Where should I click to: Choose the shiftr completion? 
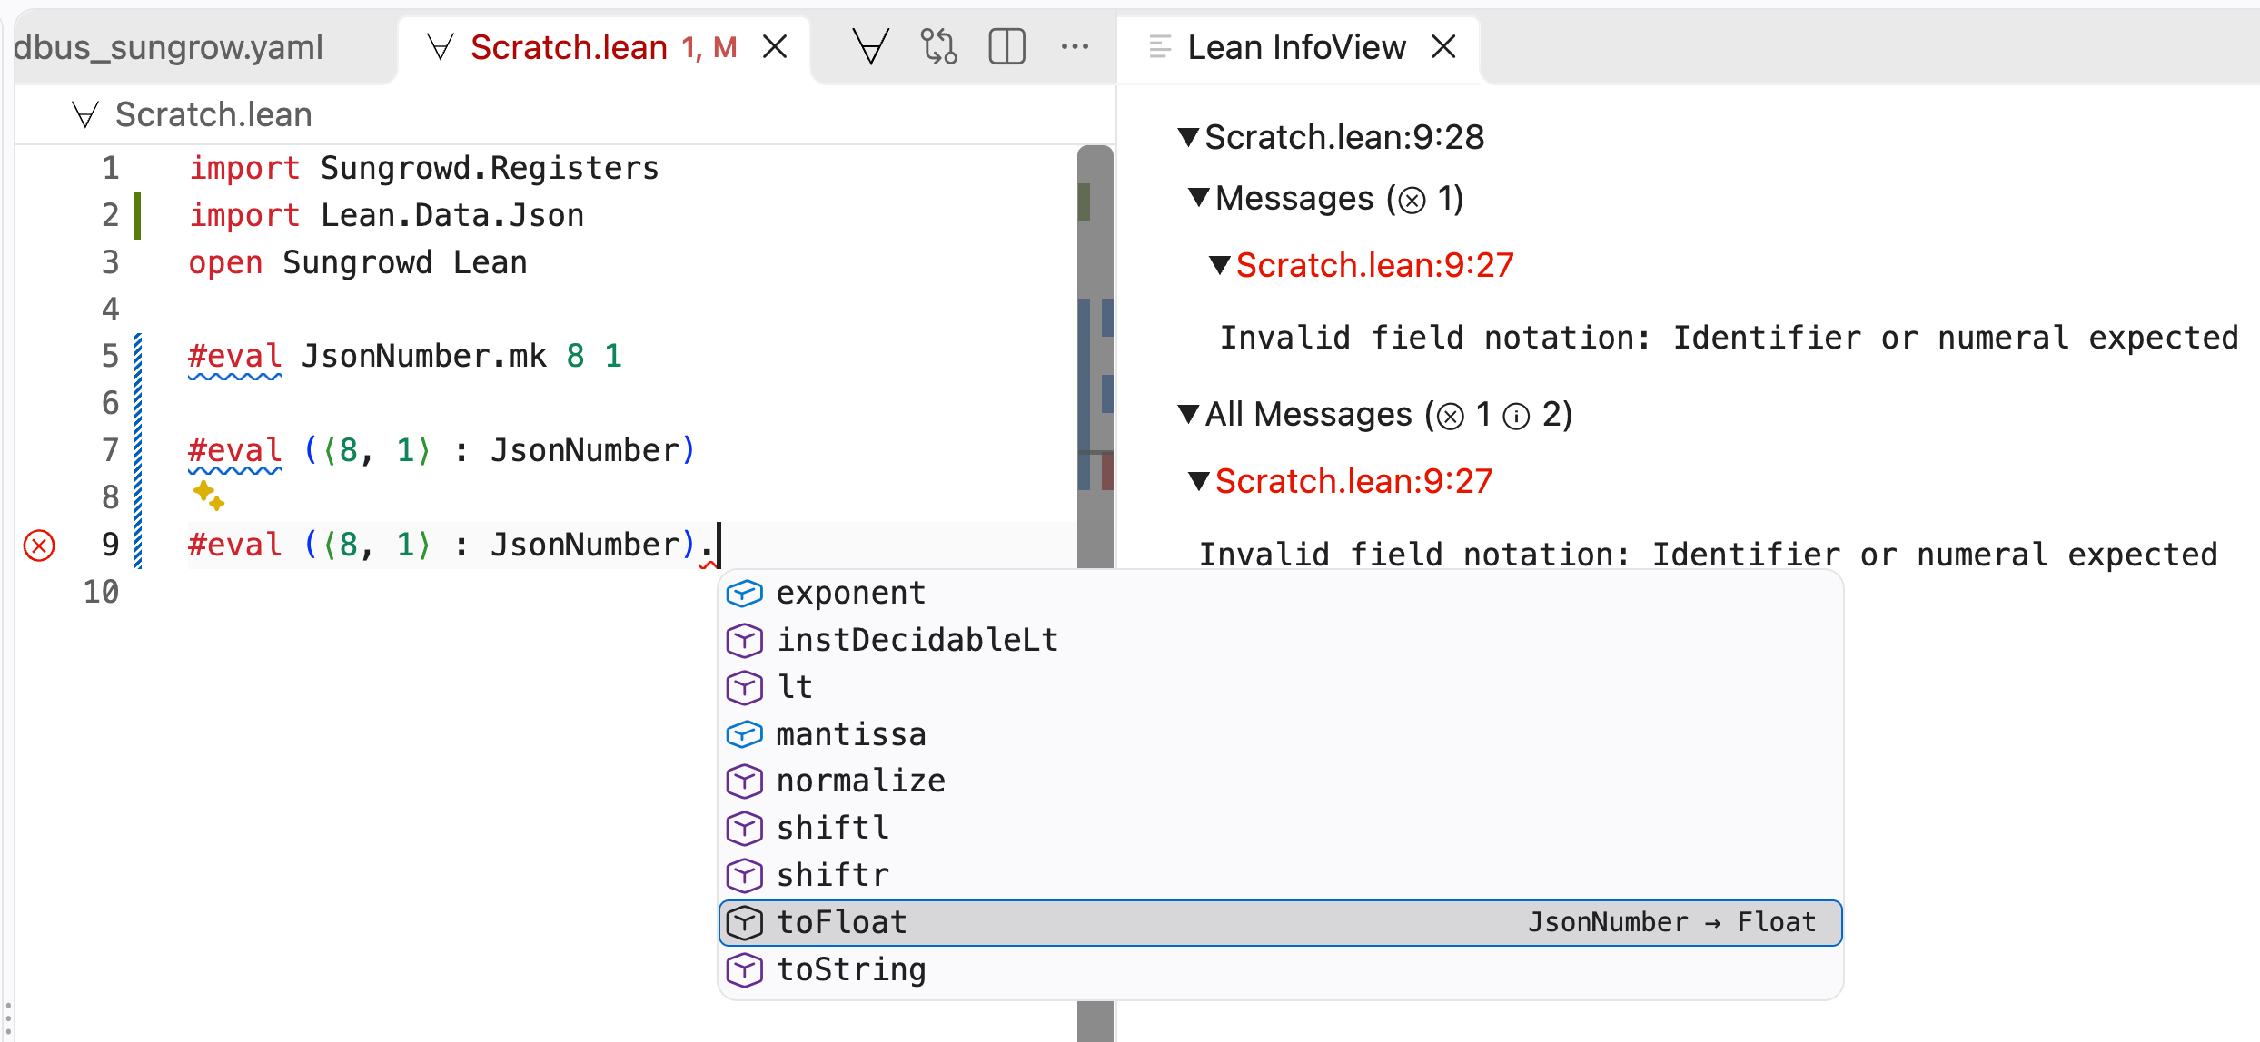click(x=1281, y=875)
